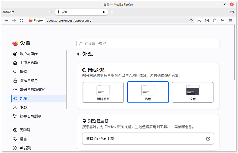This screenshot has width=238, height=153.
Task: Maximize the Firefox window
Action: [225, 4]
